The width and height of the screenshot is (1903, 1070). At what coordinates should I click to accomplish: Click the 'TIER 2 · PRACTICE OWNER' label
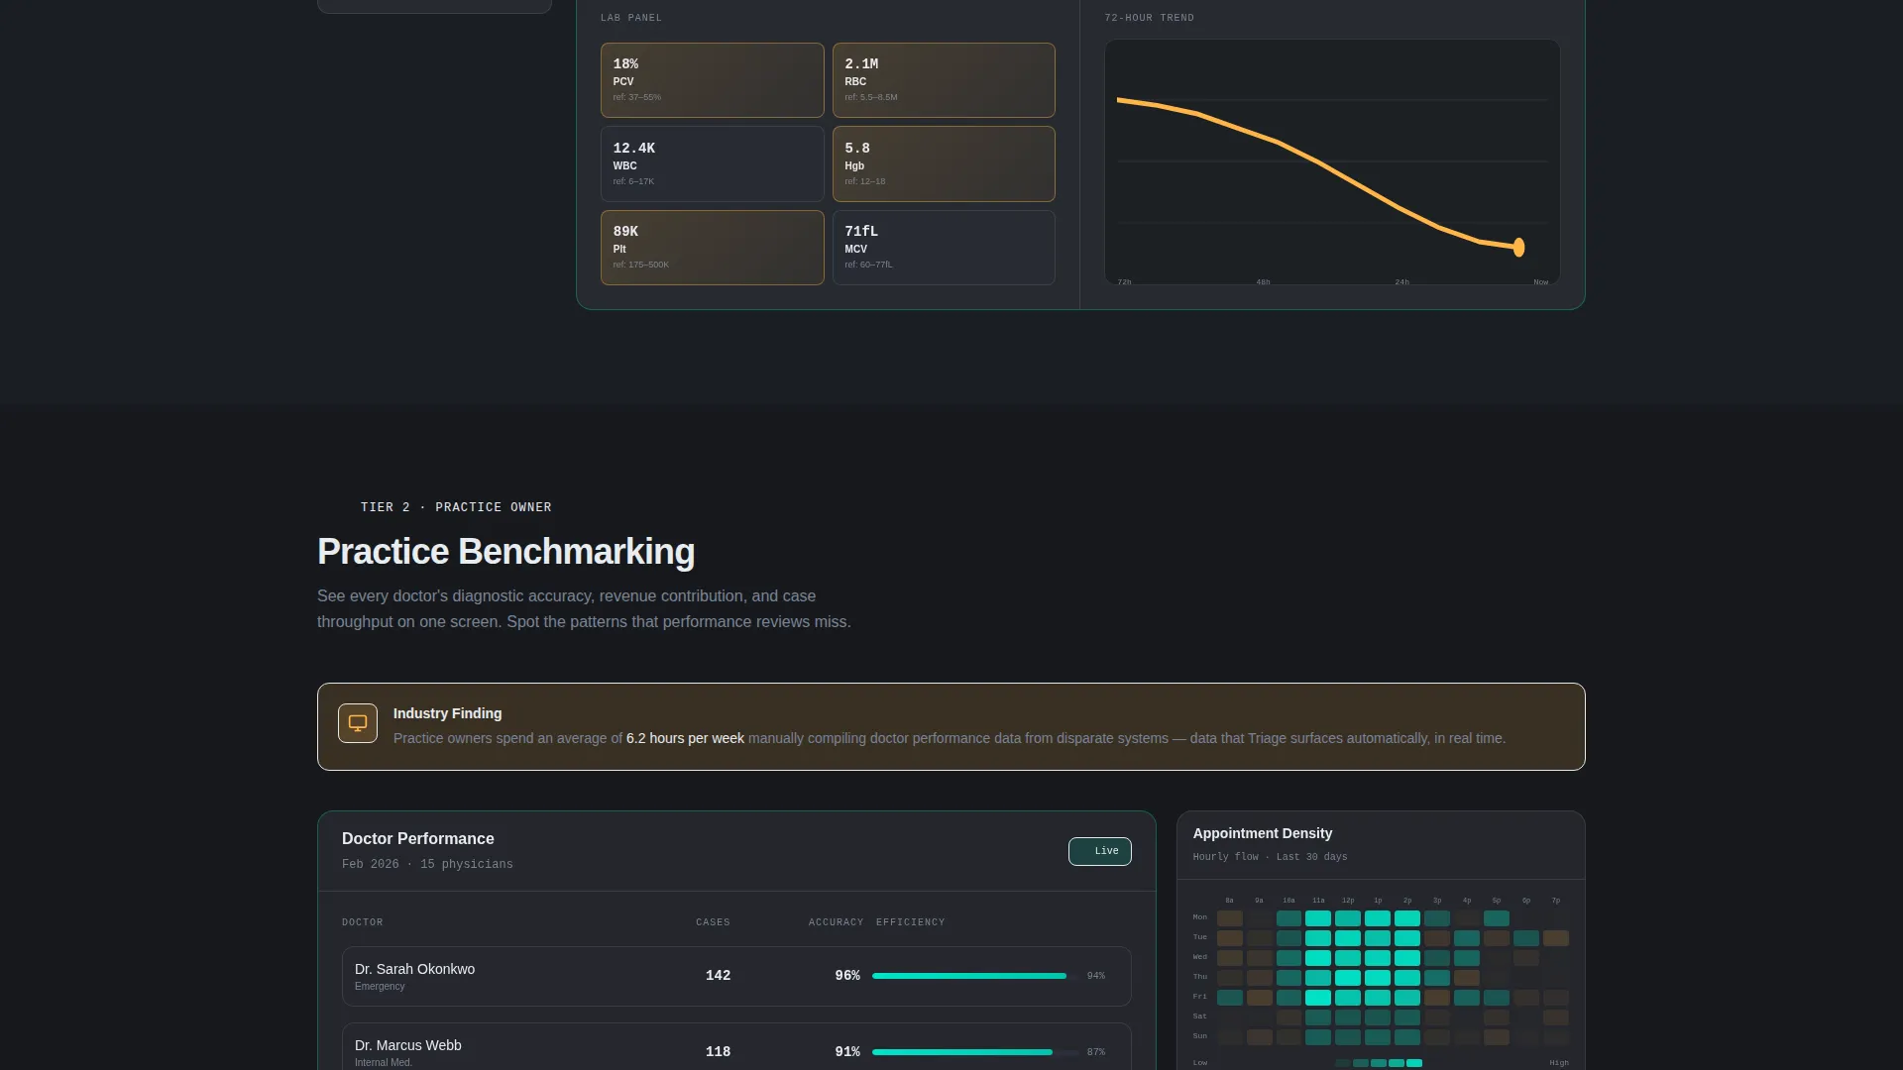click(x=456, y=507)
